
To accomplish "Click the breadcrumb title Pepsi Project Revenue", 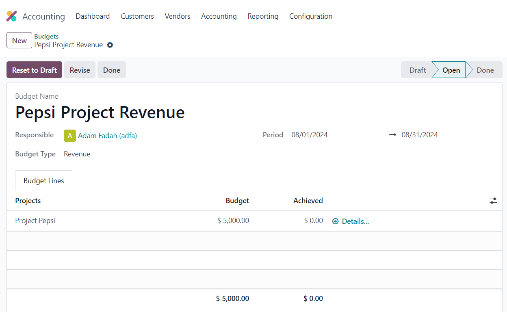I will pyautogui.click(x=69, y=45).
